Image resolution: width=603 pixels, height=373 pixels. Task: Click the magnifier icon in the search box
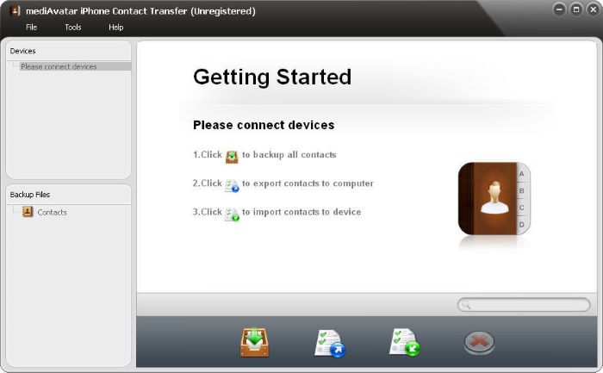pos(466,305)
